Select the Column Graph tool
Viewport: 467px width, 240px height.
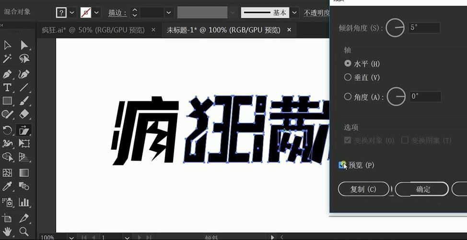tap(24, 202)
